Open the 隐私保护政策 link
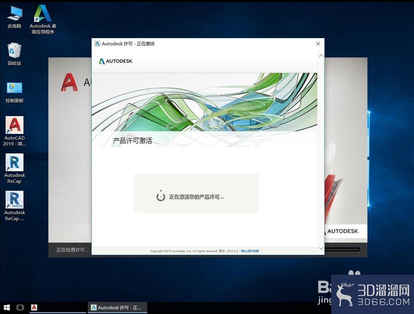414x314 pixels. pyautogui.click(x=250, y=251)
